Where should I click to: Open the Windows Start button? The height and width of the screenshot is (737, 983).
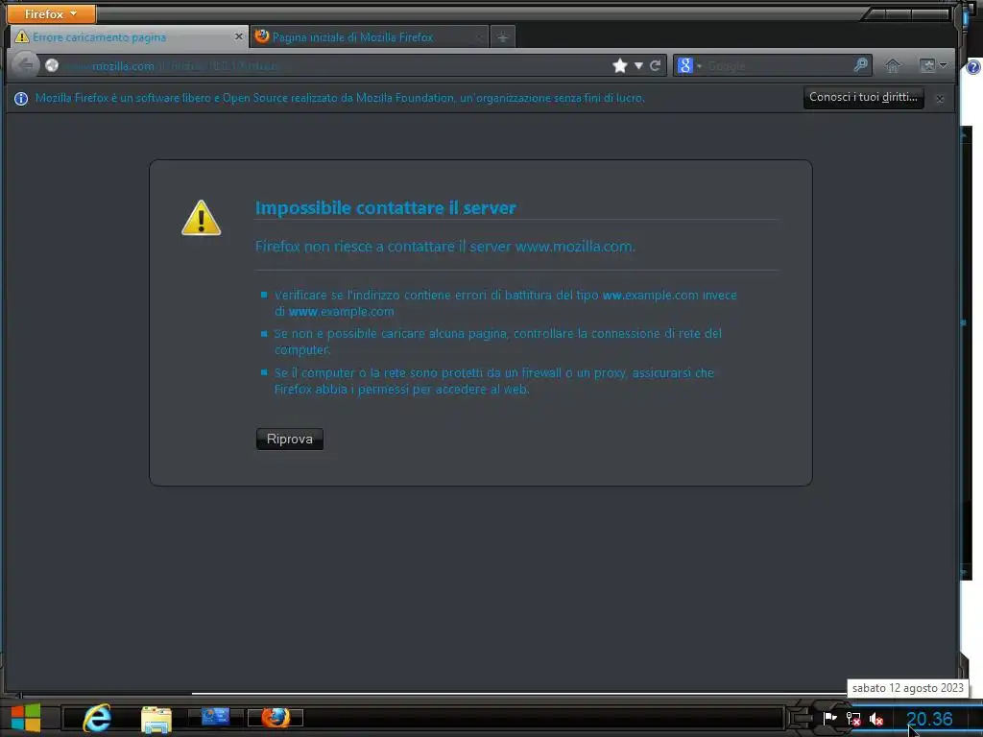pyautogui.click(x=26, y=718)
